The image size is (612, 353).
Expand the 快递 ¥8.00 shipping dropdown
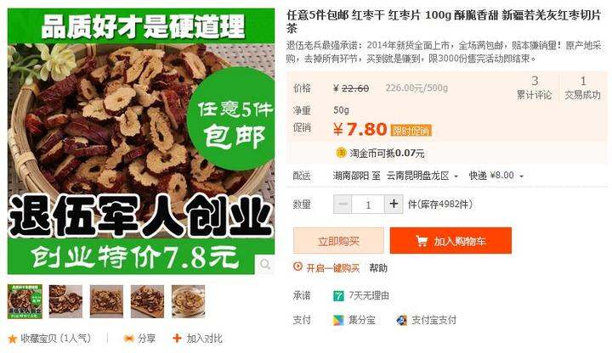[x=496, y=176]
